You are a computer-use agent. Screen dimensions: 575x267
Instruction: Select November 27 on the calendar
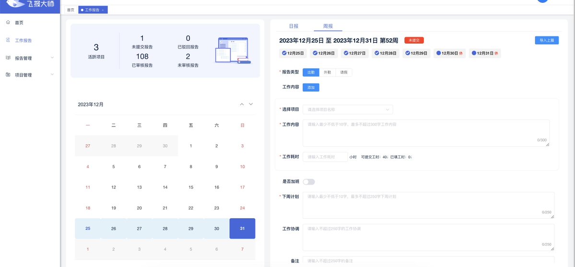88,146
